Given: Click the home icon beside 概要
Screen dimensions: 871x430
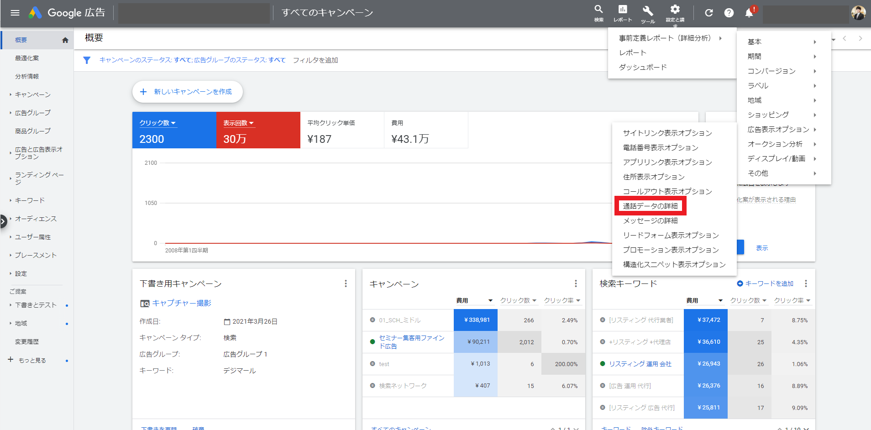Looking at the screenshot, I should click(x=65, y=40).
